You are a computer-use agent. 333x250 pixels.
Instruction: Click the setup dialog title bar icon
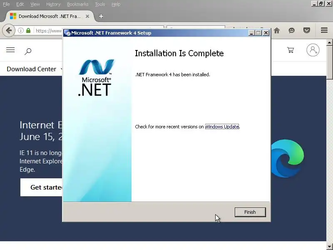[x=67, y=33]
